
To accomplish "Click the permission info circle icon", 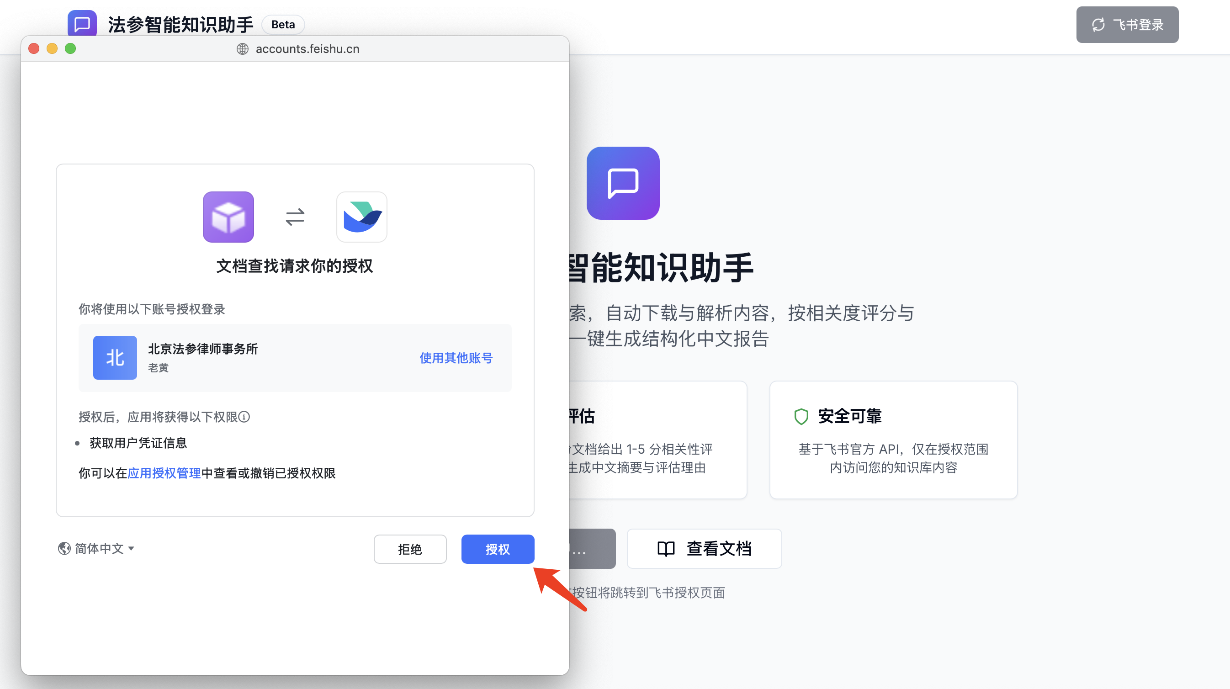I will (244, 417).
